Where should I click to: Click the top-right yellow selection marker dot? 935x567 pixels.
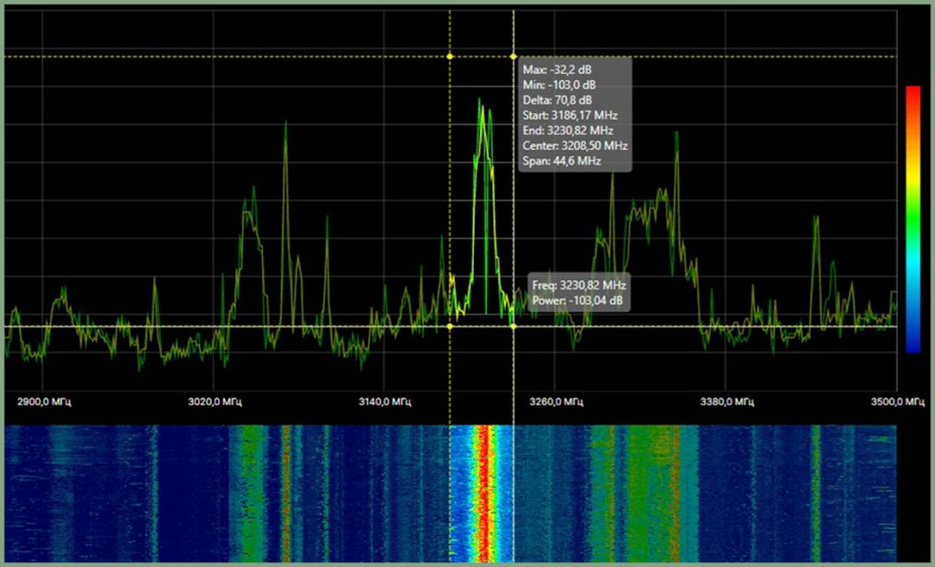[513, 57]
